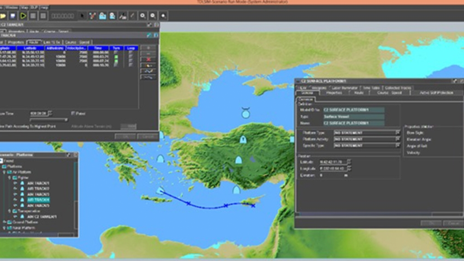Start the scenario with green play button

click(23, 16)
